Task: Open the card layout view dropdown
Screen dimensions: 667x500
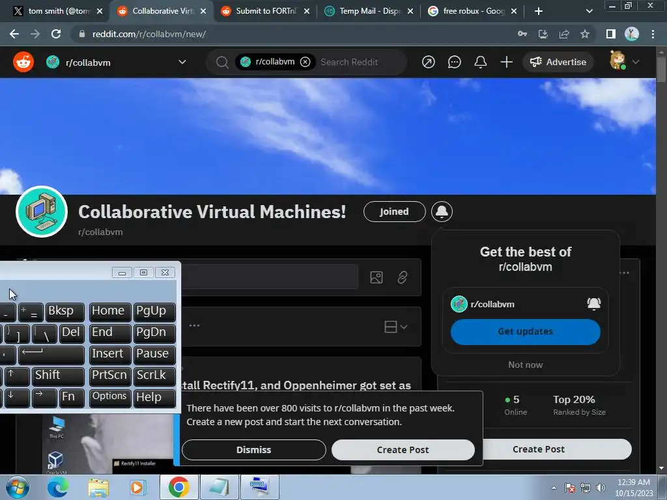Action: coord(395,327)
